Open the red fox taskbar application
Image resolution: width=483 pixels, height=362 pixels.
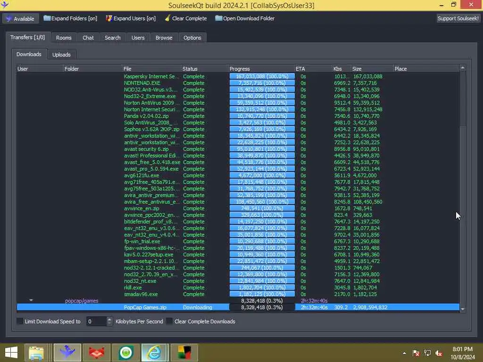[97, 353]
